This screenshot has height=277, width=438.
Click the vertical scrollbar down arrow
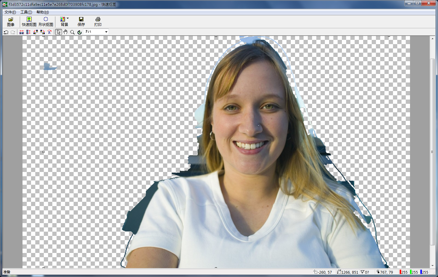(x=432, y=265)
